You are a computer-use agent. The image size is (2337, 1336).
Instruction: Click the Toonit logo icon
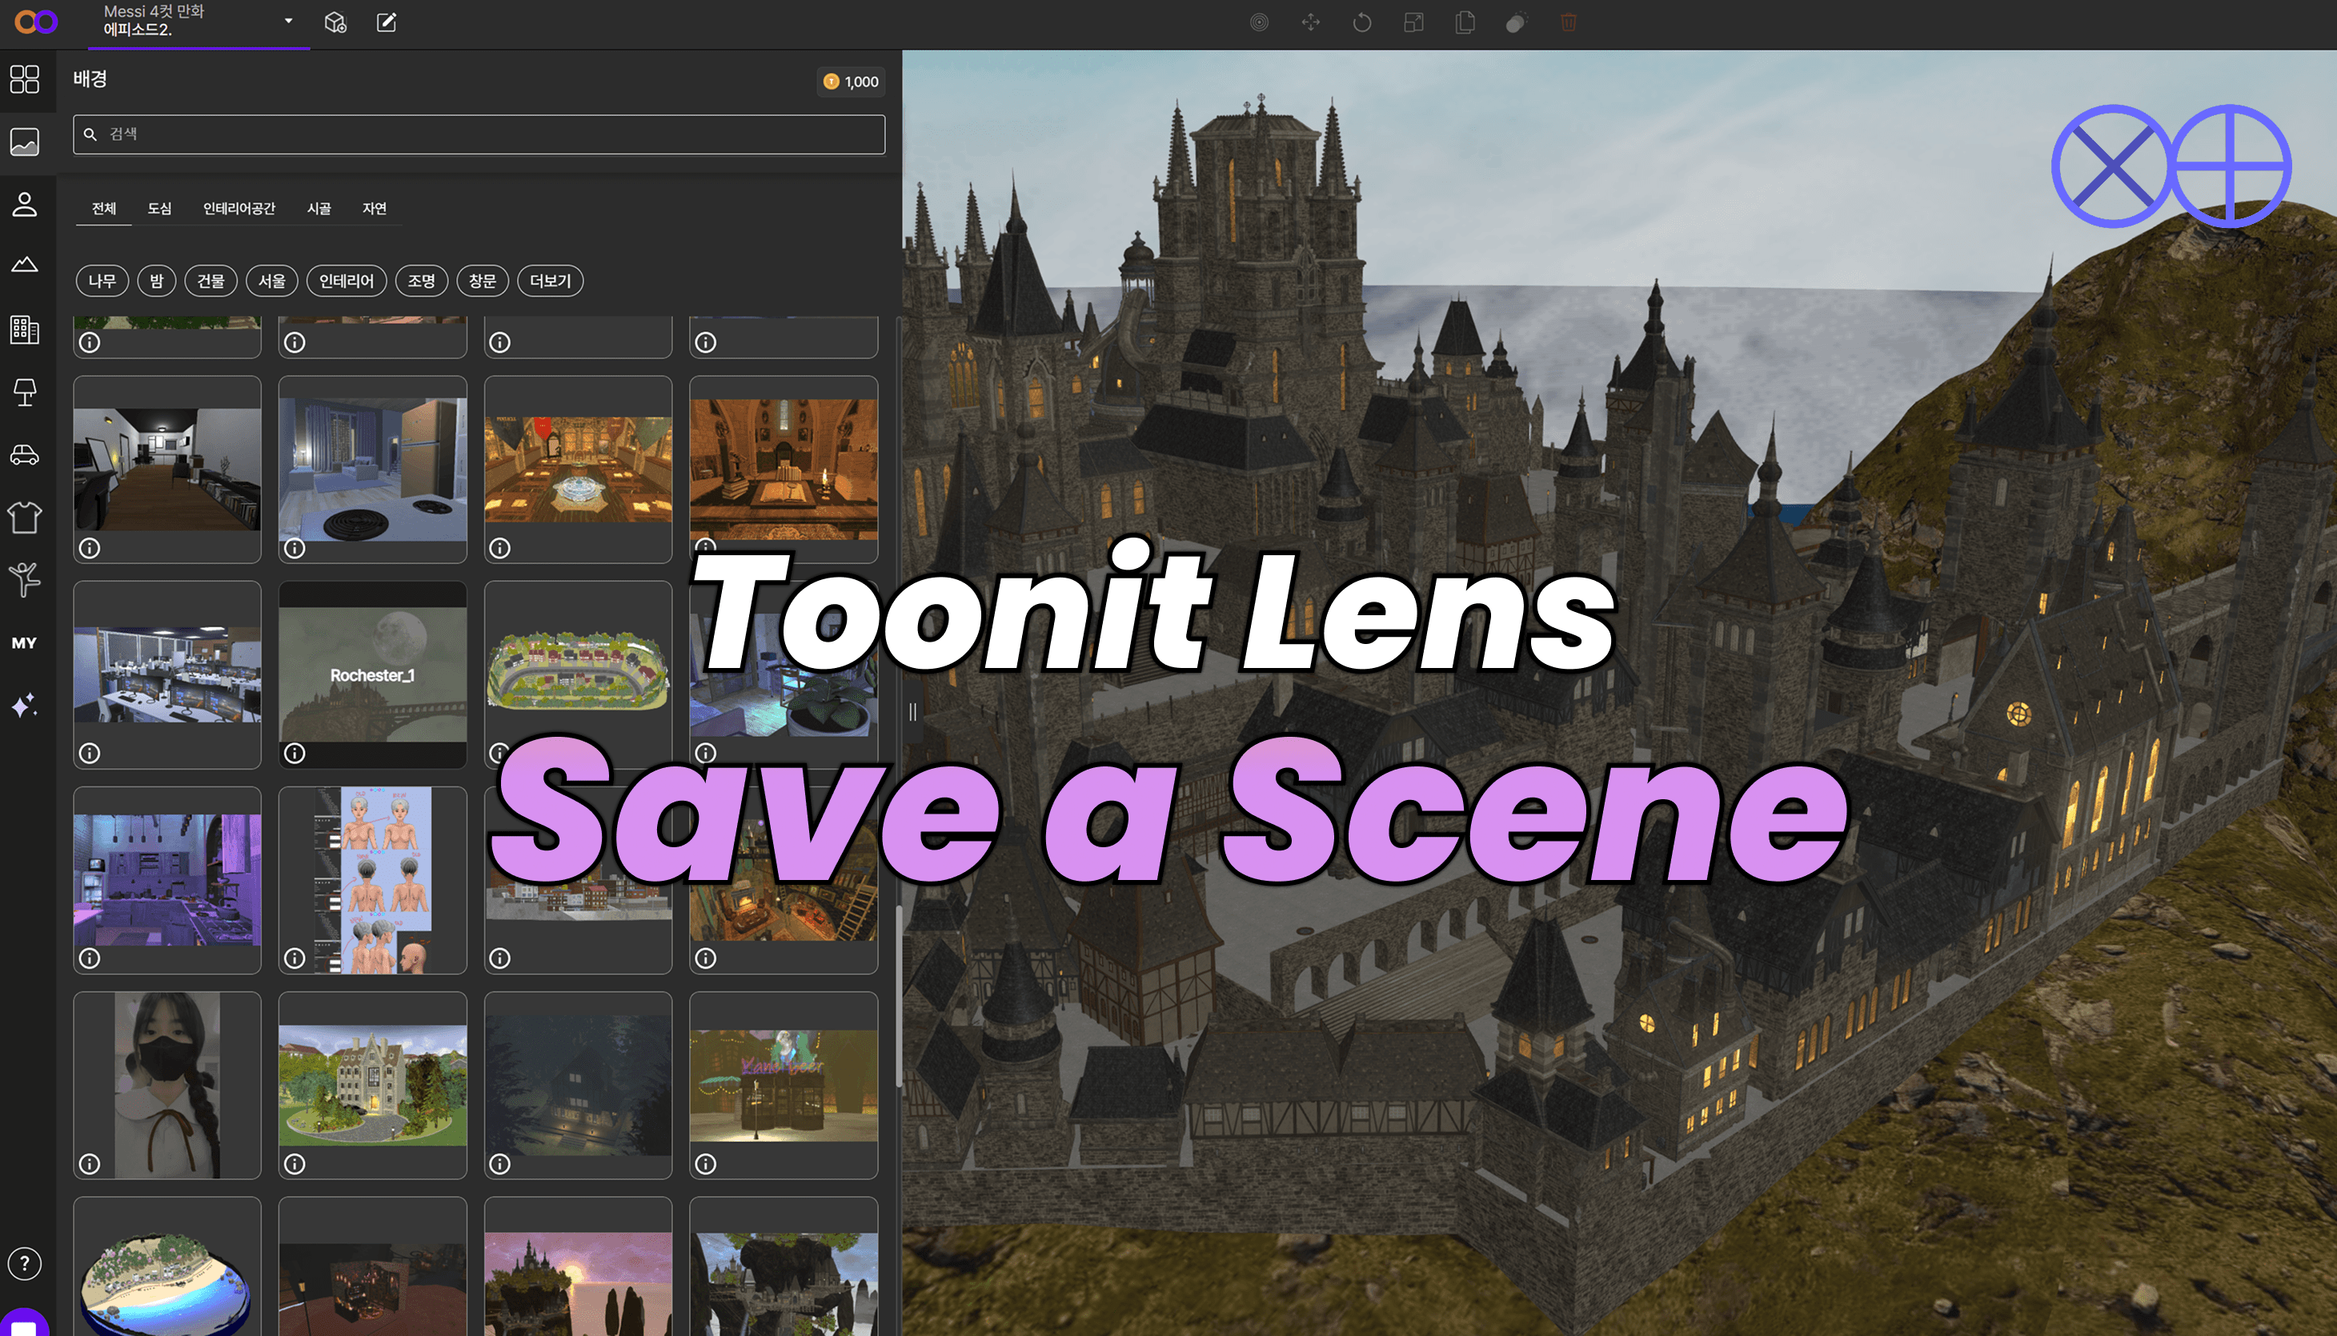[36, 21]
